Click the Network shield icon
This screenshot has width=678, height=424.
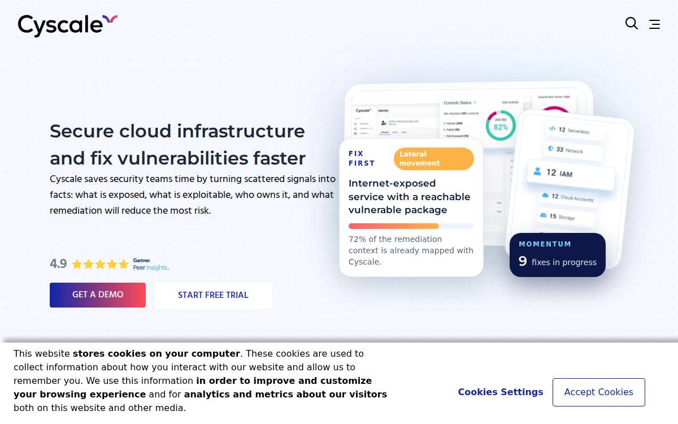pos(551,148)
